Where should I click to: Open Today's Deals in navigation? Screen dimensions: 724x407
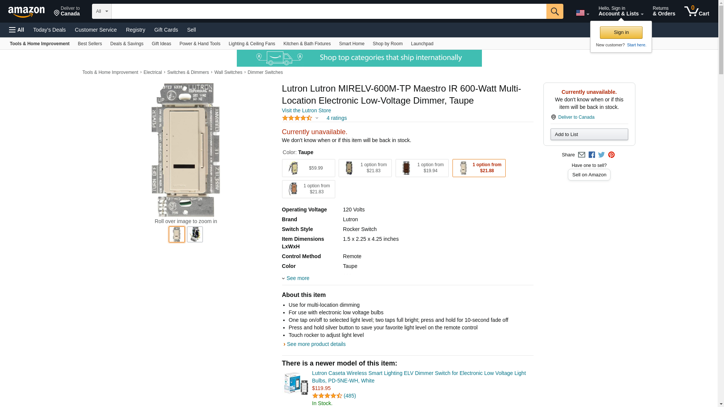[x=49, y=30]
